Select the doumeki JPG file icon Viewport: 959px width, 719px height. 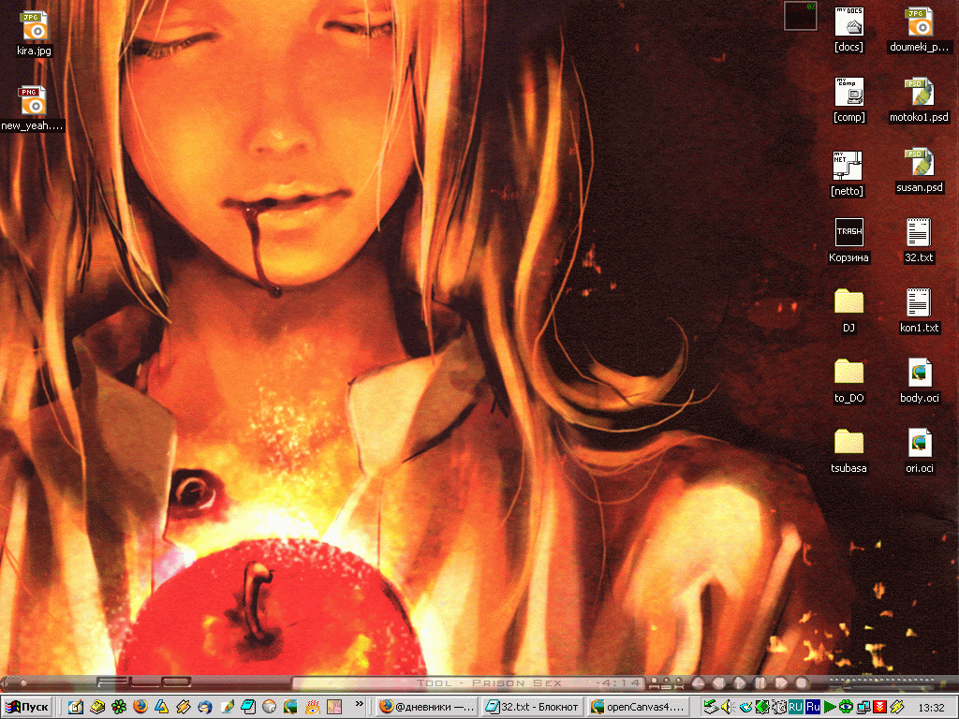(x=919, y=31)
